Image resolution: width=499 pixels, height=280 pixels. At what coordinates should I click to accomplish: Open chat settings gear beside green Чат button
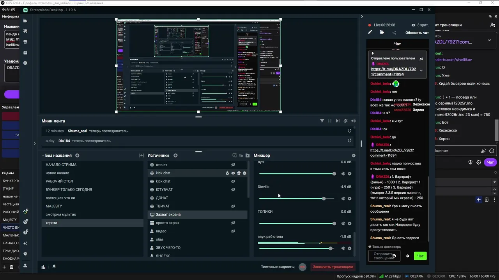(x=408, y=256)
